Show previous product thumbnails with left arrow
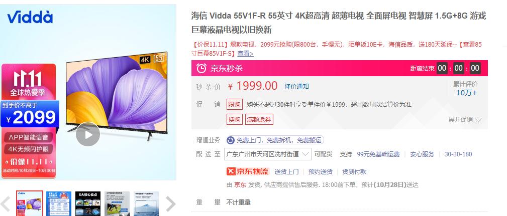This screenshot has height=216, width=507. pyautogui.click(x=6, y=204)
